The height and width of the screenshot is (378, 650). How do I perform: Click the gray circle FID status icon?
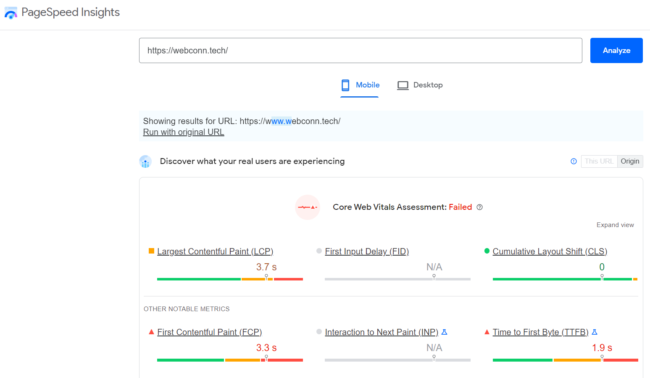pos(319,251)
